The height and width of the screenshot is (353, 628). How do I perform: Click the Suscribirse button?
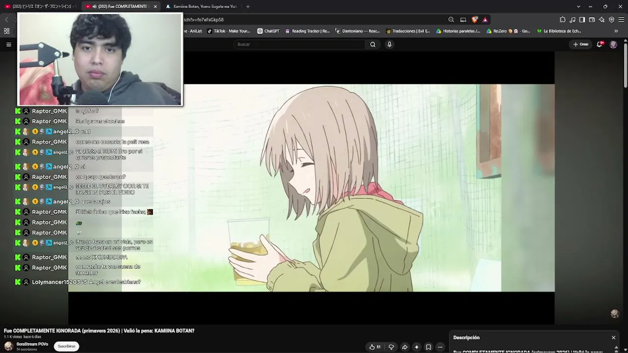67,346
